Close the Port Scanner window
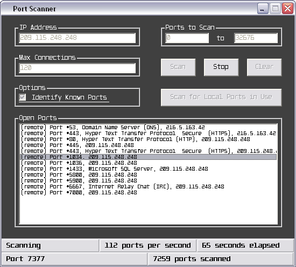 pyautogui.click(x=287, y=9)
